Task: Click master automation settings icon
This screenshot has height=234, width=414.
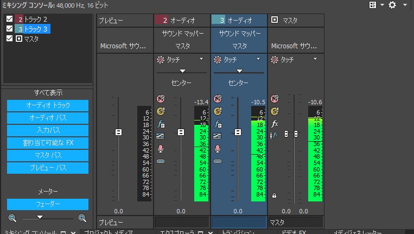Action: tap(275, 60)
